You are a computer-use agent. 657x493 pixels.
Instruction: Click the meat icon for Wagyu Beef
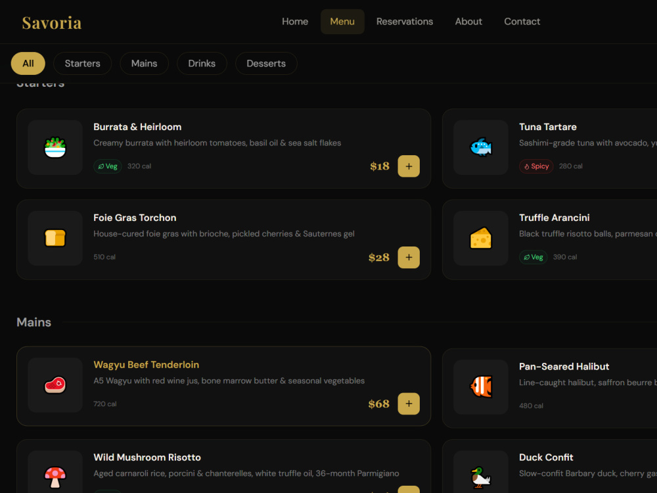(55, 385)
